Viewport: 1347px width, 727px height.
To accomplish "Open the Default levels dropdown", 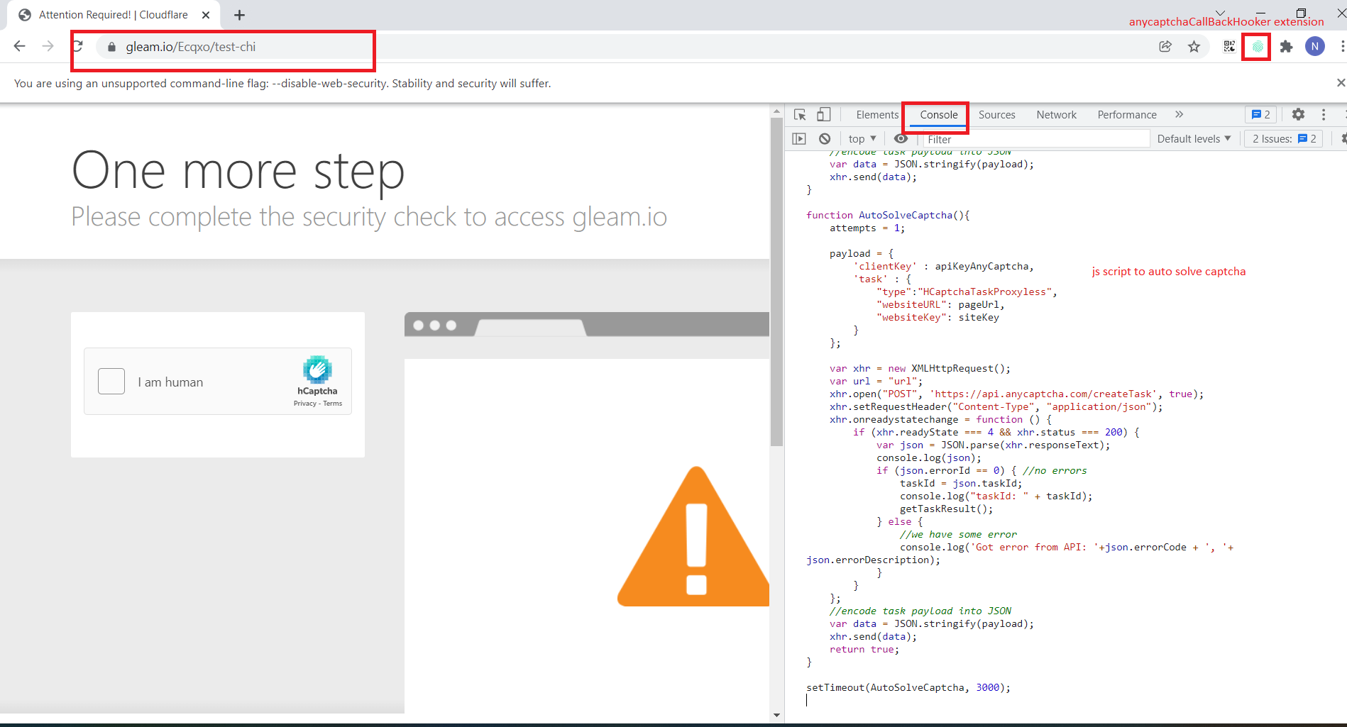I will pyautogui.click(x=1194, y=139).
